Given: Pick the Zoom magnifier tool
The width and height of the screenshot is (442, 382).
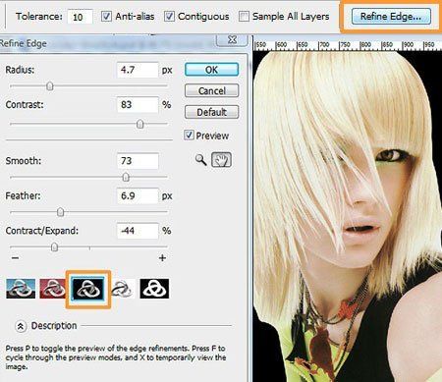Looking at the screenshot, I should (200, 160).
